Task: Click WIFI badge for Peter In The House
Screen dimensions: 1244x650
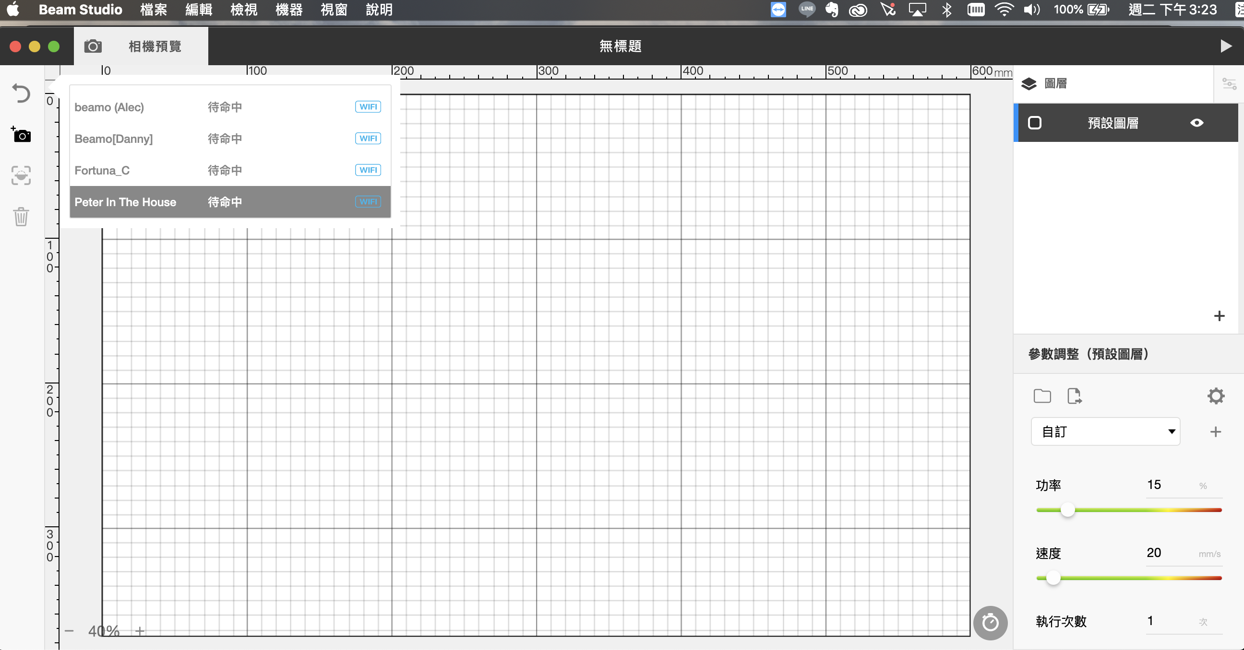Action: (x=368, y=202)
